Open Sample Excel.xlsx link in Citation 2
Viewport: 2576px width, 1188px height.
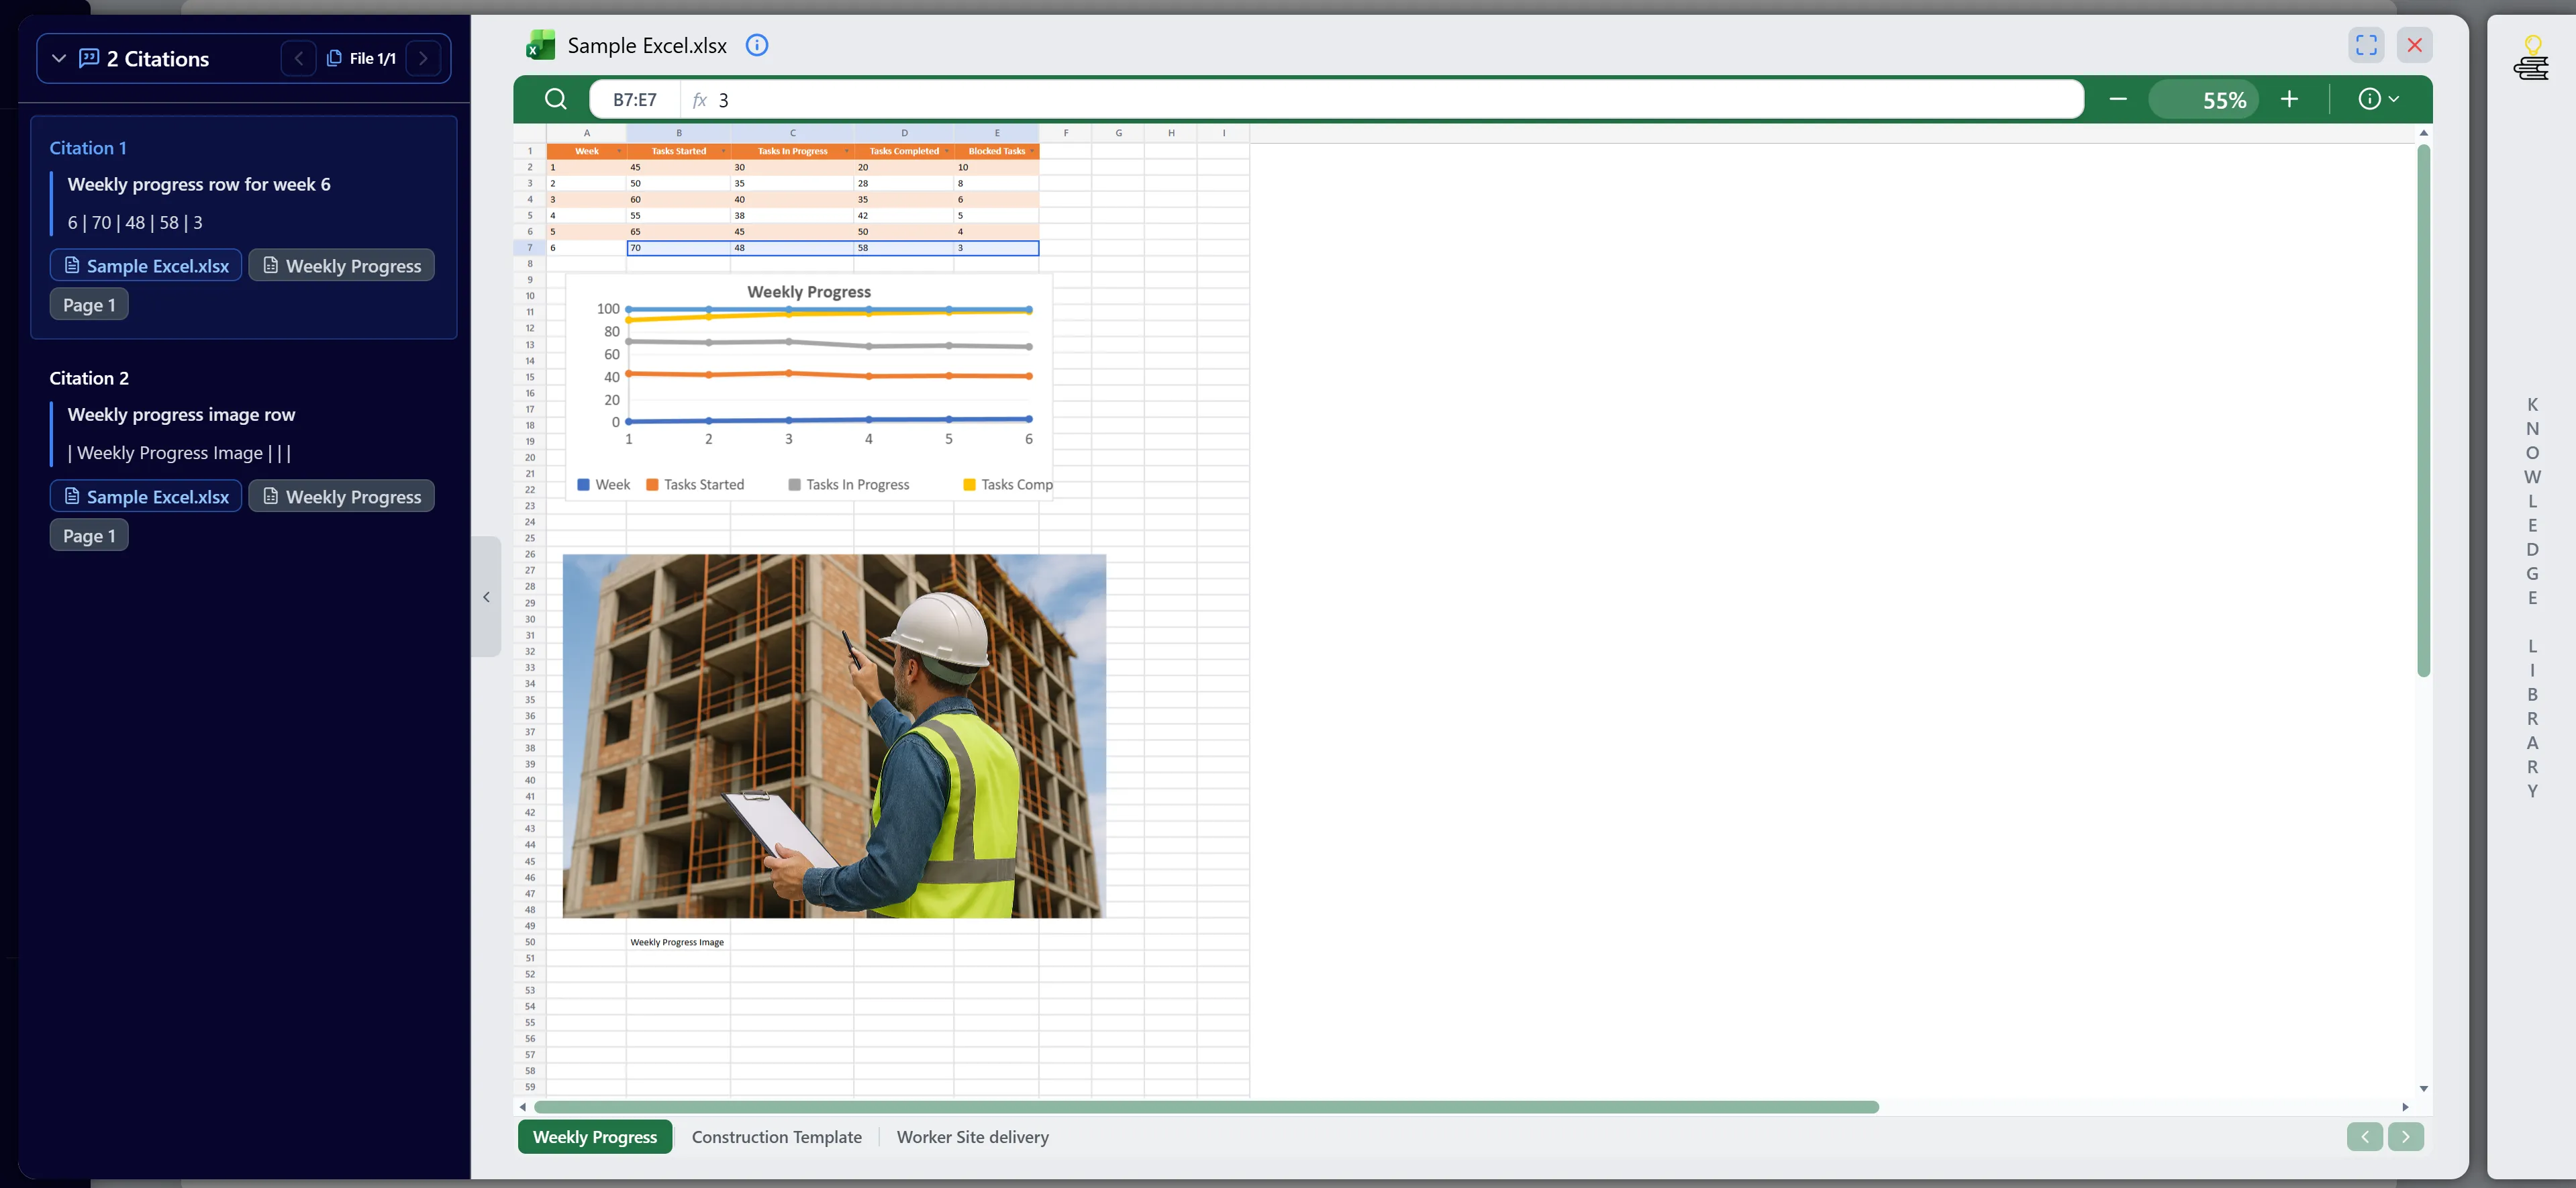(146, 496)
